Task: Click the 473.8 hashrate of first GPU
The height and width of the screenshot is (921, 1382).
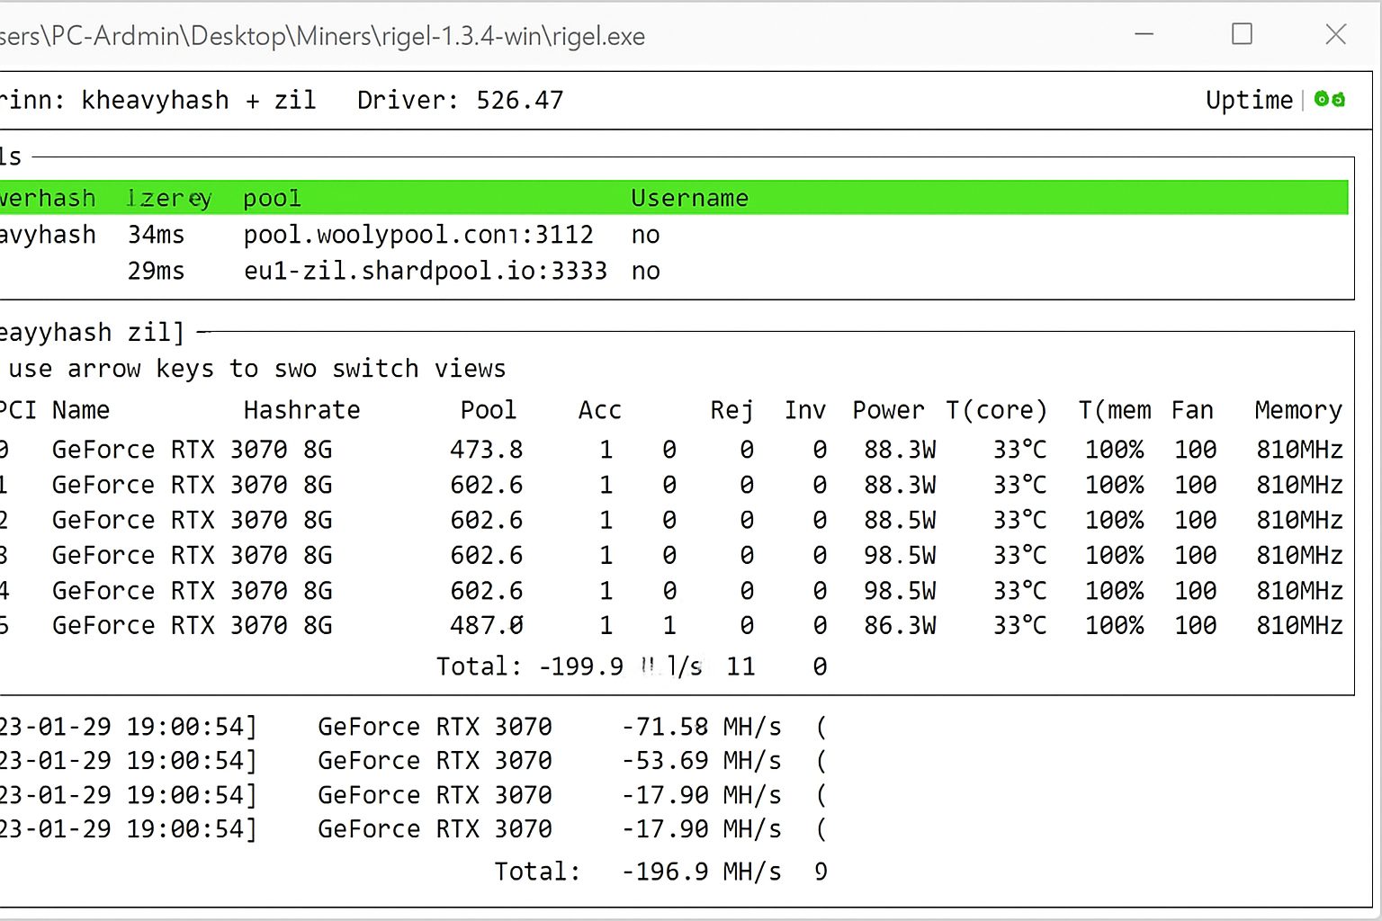Action: (486, 449)
